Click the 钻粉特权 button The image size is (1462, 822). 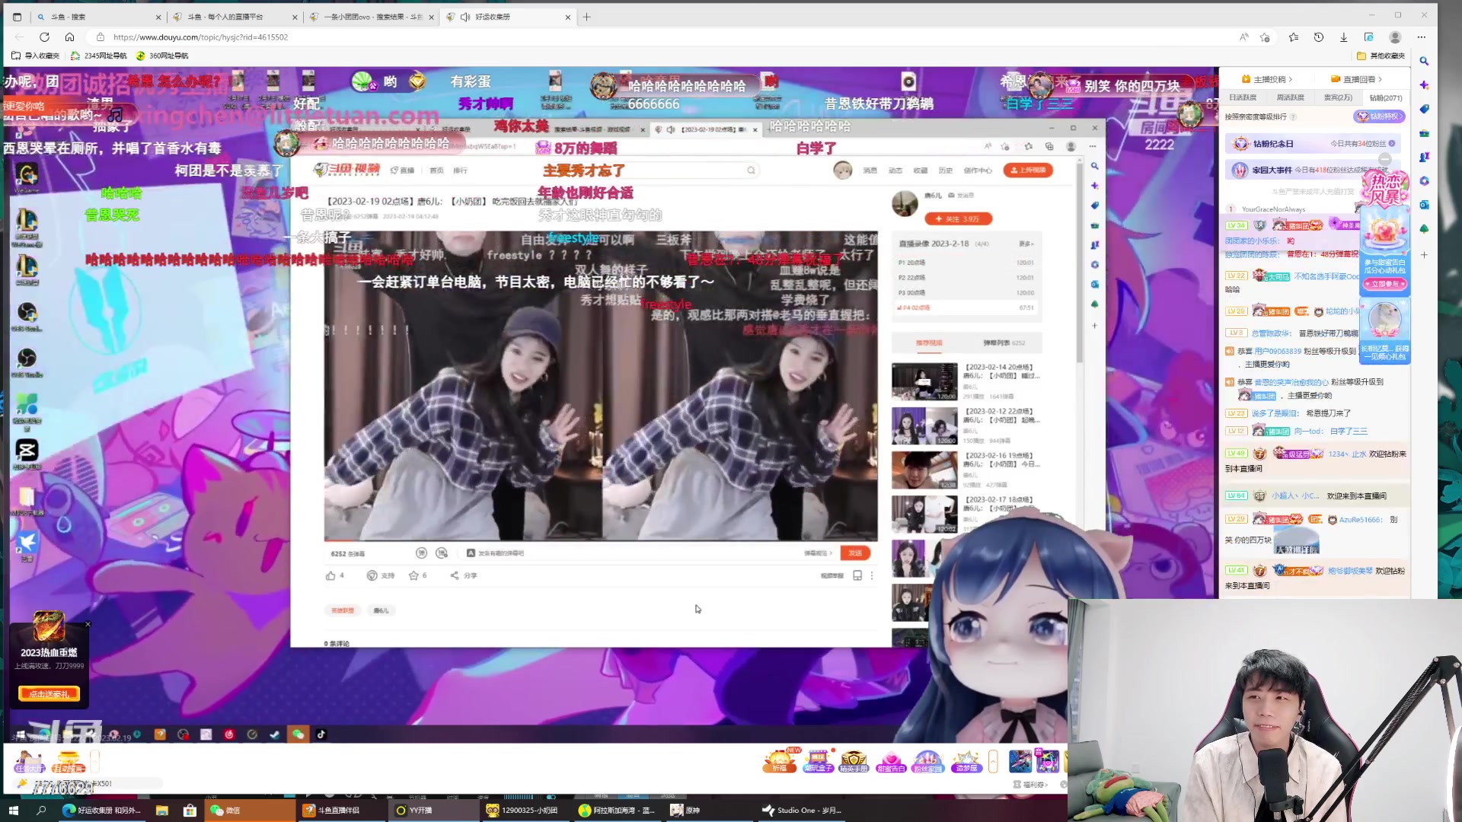1379,116
